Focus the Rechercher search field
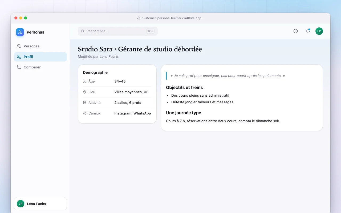341x213 pixels. (x=118, y=31)
